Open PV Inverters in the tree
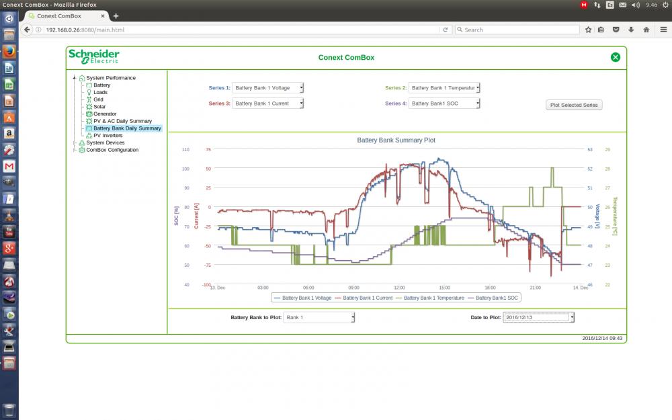Image resolution: width=672 pixels, height=420 pixels. click(x=108, y=136)
